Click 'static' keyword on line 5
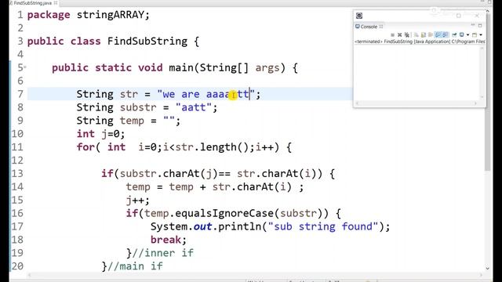Viewport: 502px width, 282px height. pos(113,68)
